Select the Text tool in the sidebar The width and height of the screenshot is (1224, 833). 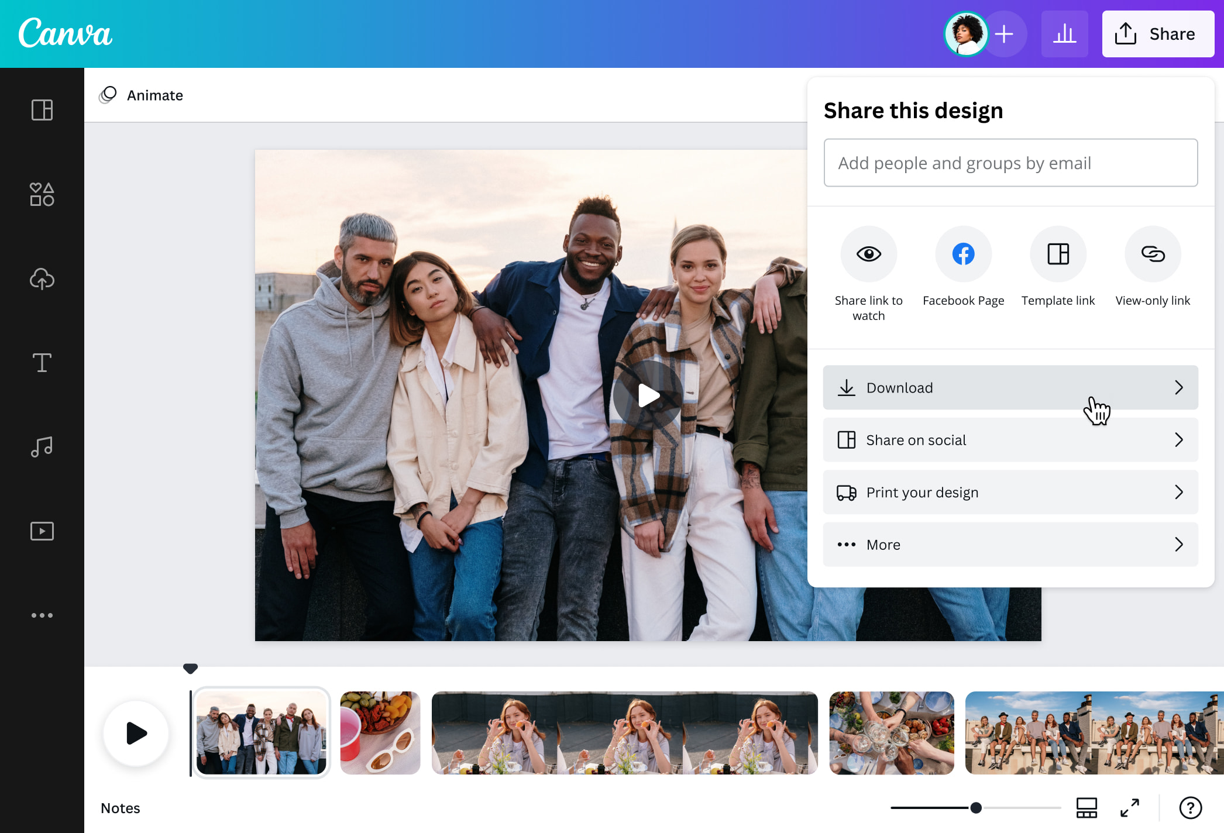pyautogui.click(x=42, y=363)
